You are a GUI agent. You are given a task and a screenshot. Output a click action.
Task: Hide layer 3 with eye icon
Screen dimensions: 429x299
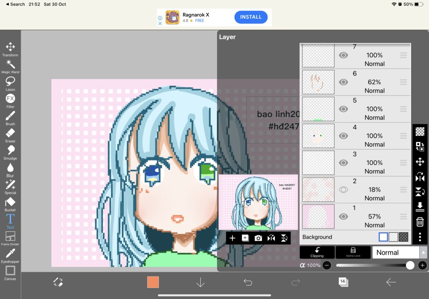click(x=344, y=163)
